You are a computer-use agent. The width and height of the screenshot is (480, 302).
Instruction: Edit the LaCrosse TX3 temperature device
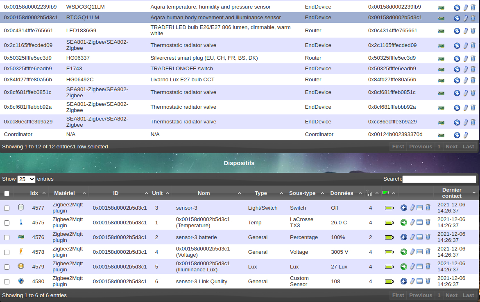tap(412, 222)
